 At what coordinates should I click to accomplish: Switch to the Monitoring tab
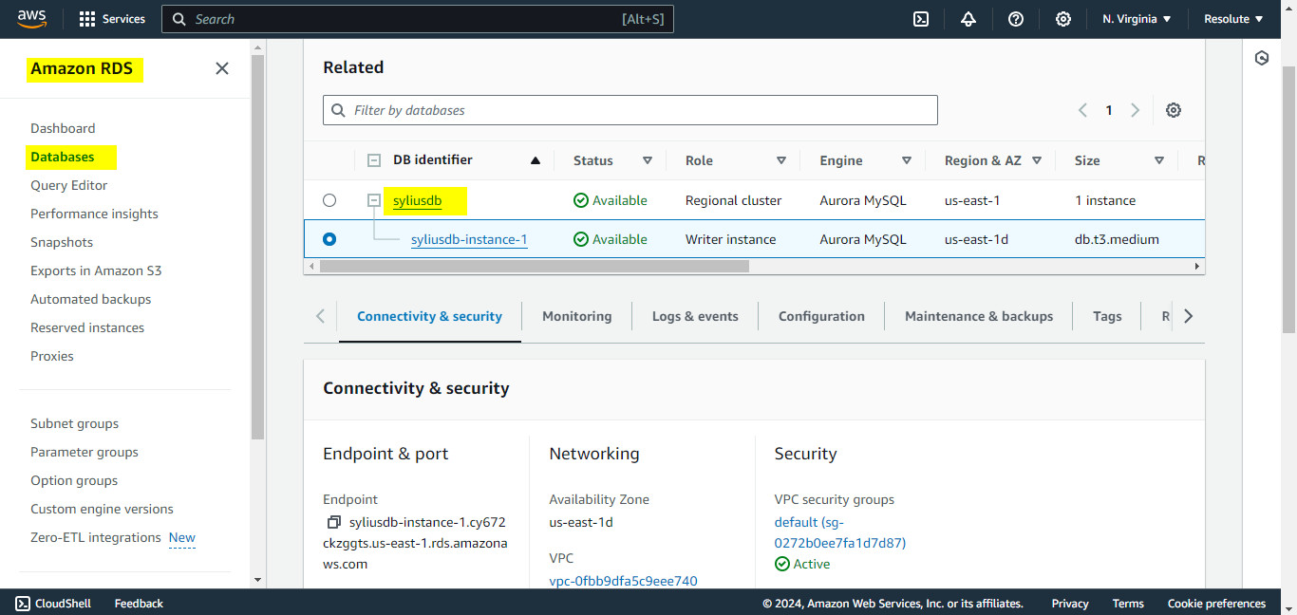(x=576, y=316)
